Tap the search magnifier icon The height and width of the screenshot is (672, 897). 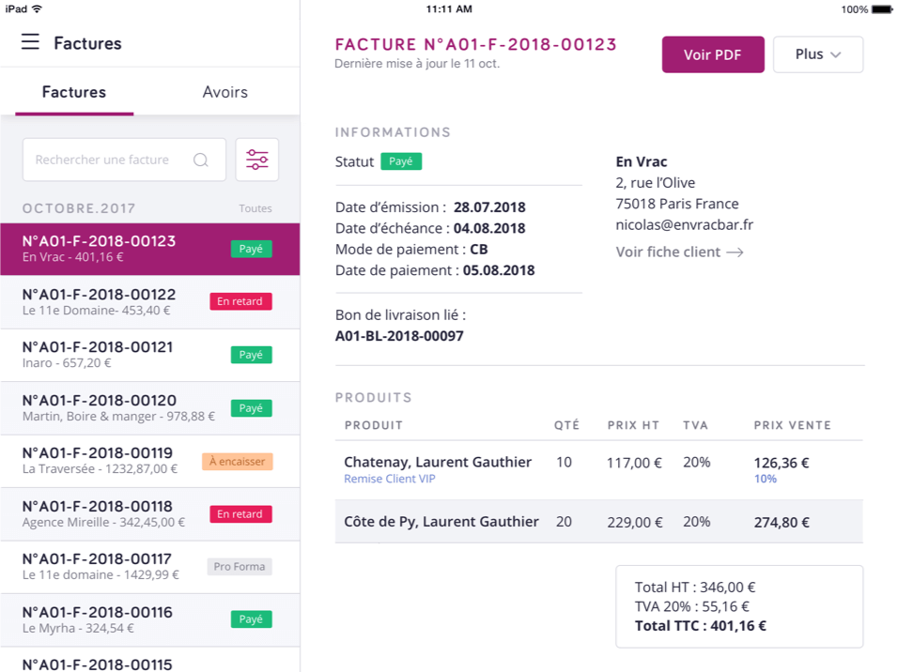click(200, 160)
